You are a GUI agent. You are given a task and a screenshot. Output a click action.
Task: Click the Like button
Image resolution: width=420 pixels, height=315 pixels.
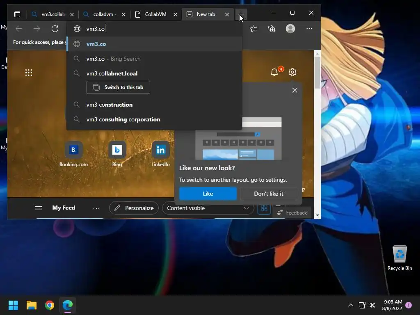coord(208,194)
